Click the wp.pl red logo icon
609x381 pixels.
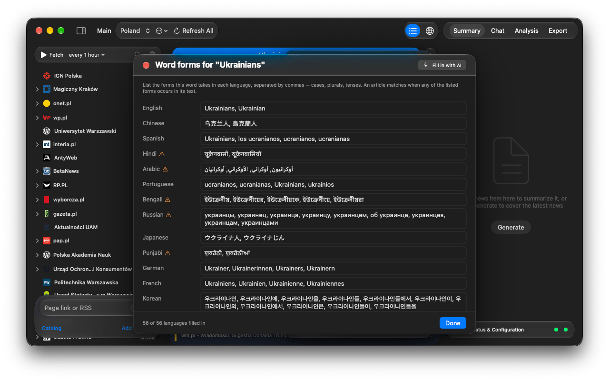click(47, 118)
